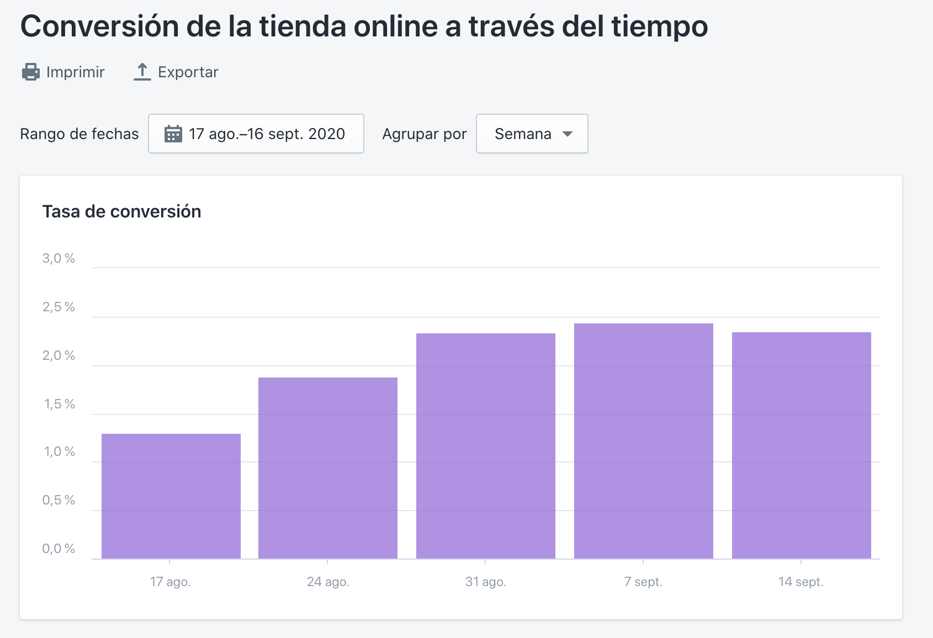Click the 24 ago. x-axis label
Viewport: 933px width, 638px height.
[x=328, y=582]
